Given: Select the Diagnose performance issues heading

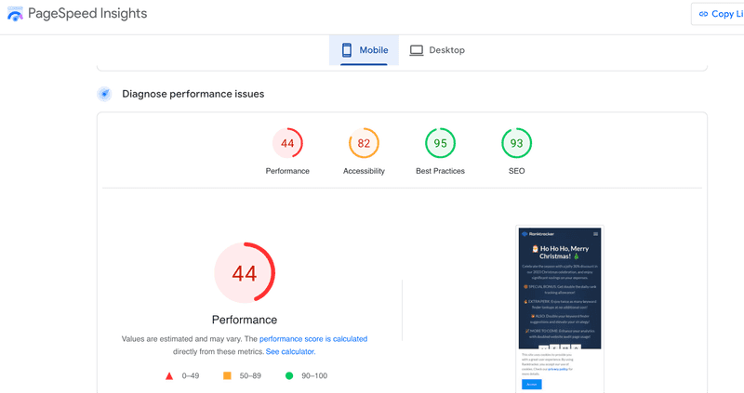Looking at the screenshot, I should tap(193, 94).
